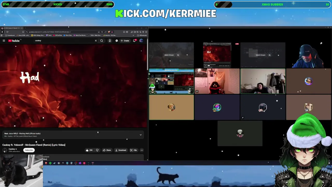The image size is (332, 187).
Task: Open the IMDb Ratings bookmark
Action: (37, 35)
